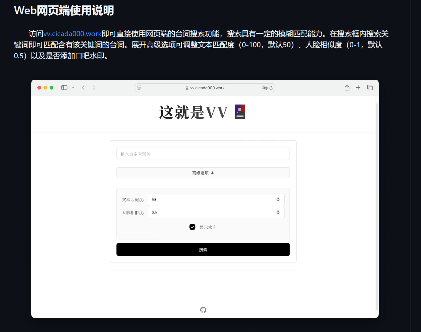Adjust the 人脸相似度 stepper arrows
This screenshot has height=332, width=421.
(278, 212)
